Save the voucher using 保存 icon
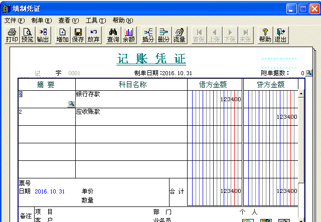 pos(78,35)
